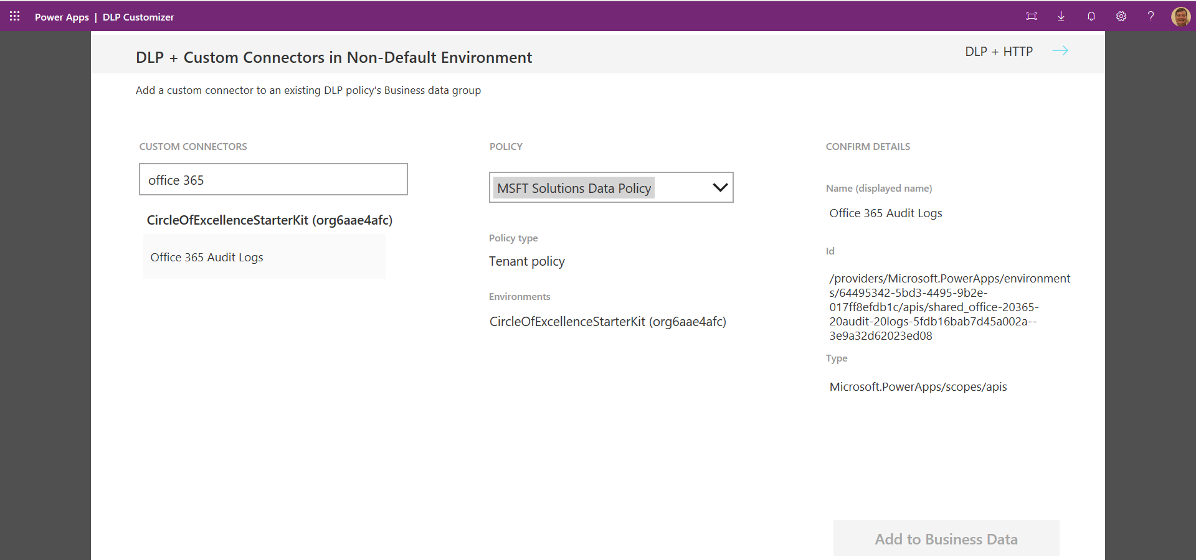Viewport: 1196px width, 560px height.
Task: Open the Microsoft 365 app launcher
Action: (14, 16)
